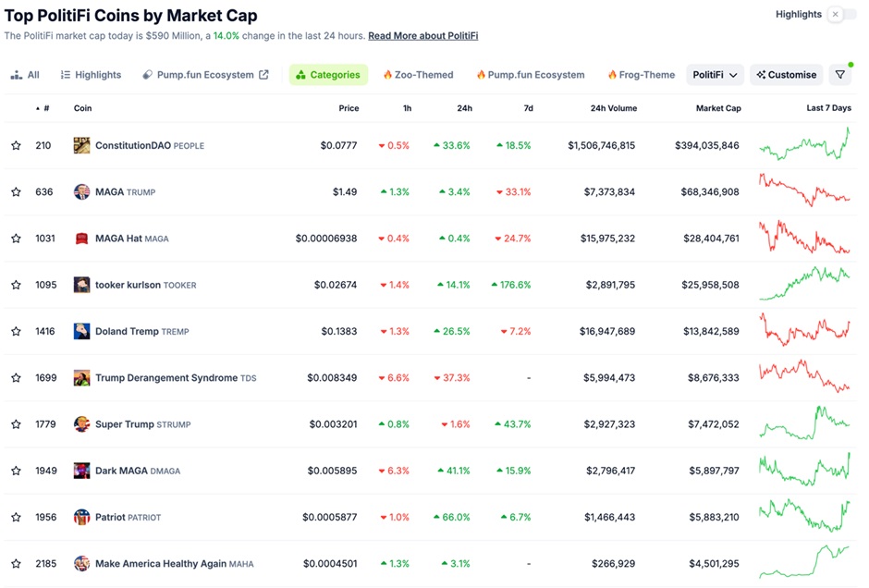869x588 pixels.
Task: Click the Super Trump coin icon
Action: coord(81,424)
